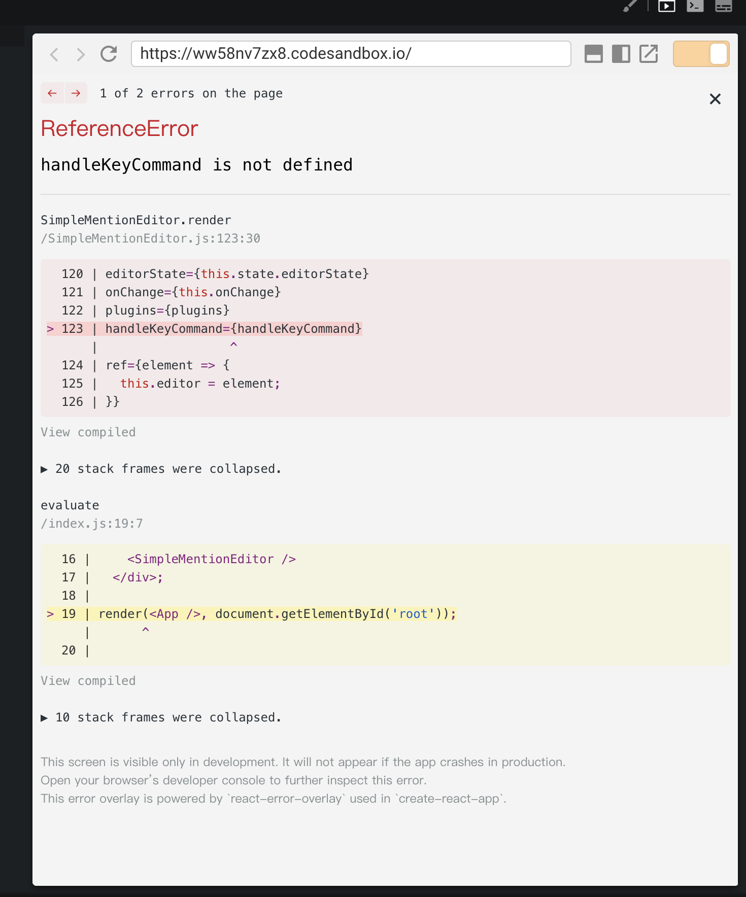Screen dimensions: 746x897
Task: Click the forward navigation arrow icon
Action: [x=80, y=54]
